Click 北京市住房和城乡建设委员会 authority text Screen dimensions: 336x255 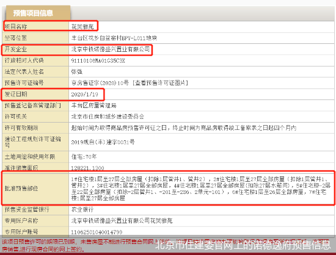pyautogui.click(x=108, y=117)
